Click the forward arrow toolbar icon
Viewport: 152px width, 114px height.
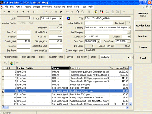[72, 12]
